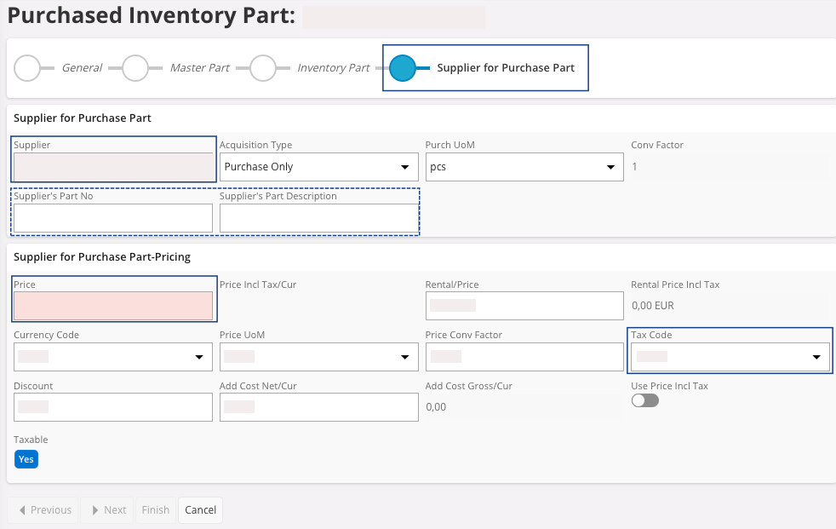Select the Supplier for Purchase Part step label
Viewport: 836px width, 529px height.
(x=506, y=68)
